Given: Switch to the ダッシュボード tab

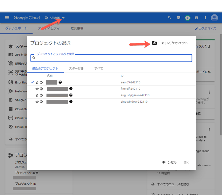Looking at the screenshot, I should 16,28.
